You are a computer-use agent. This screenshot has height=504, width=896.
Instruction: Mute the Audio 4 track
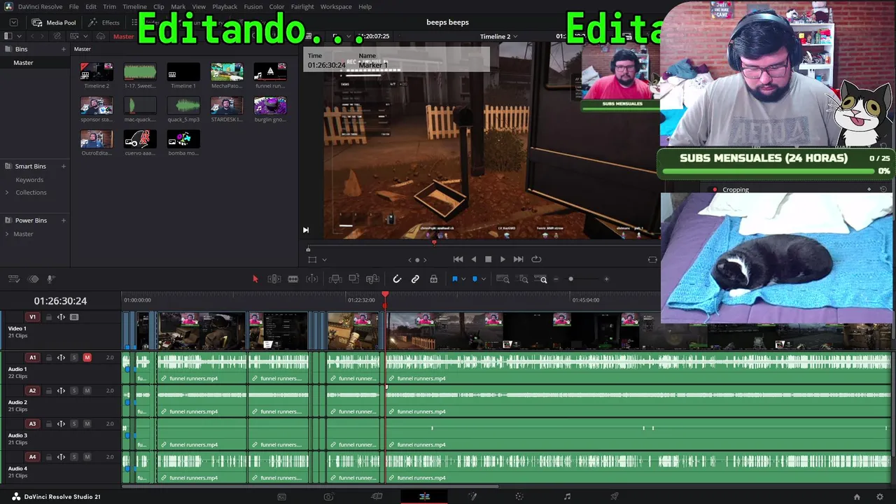[87, 457]
